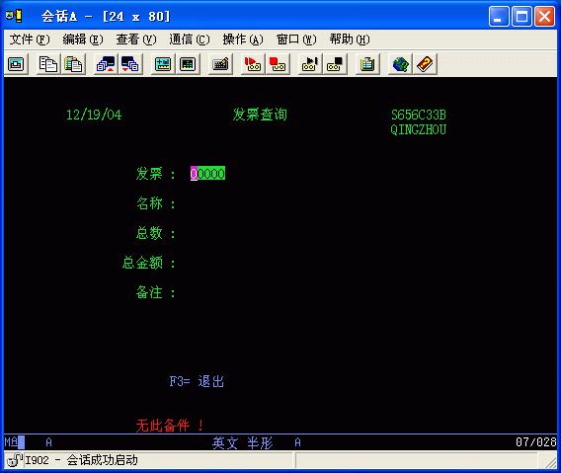This screenshot has width=561, height=473.
Task: Start macro recording with red arrow cassette icon
Action: [x=253, y=64]
